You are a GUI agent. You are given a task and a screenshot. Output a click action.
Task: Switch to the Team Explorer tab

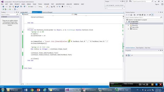point(140,48)
